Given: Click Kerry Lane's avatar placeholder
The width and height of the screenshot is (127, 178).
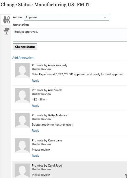Looking at the screenshot, I should click(x=22, y=146).
